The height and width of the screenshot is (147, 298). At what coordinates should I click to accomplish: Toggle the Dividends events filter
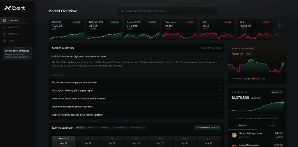[138, 127]
